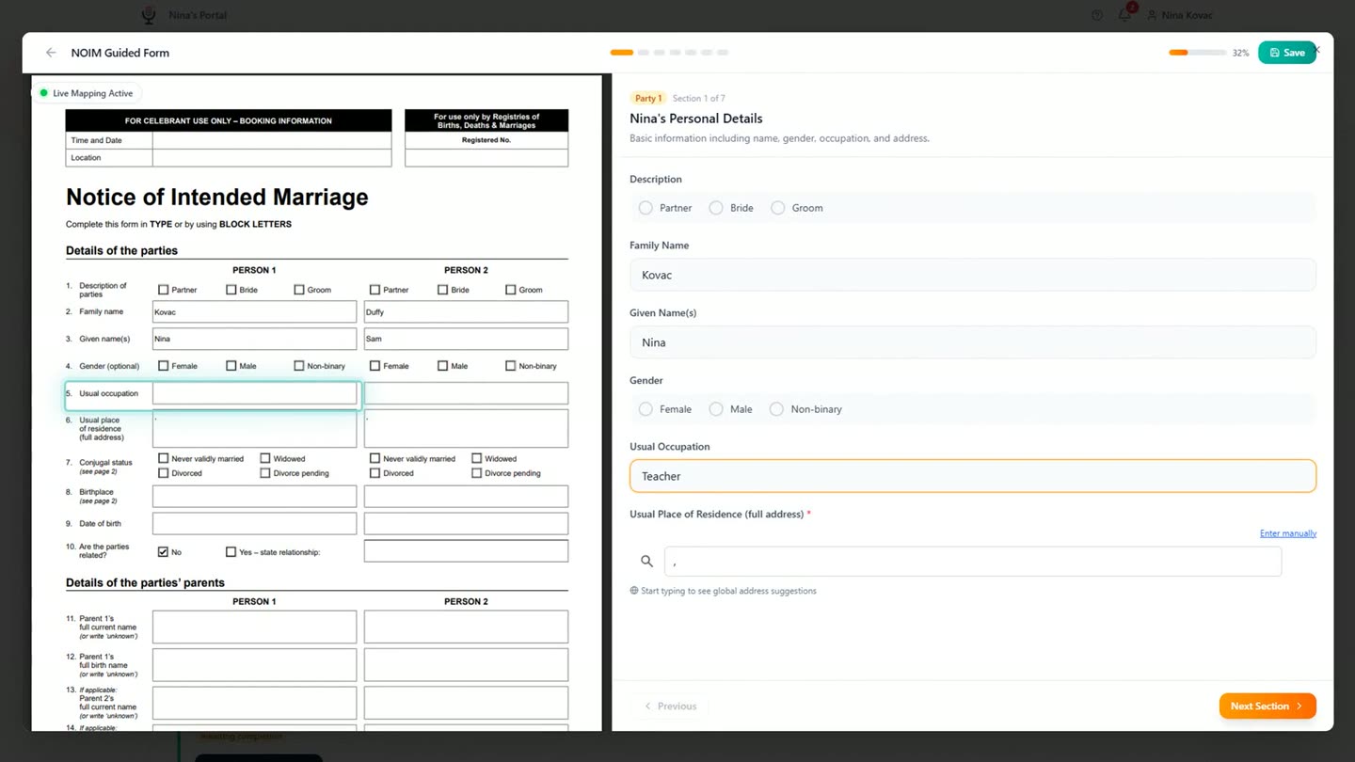Click the Previous button
Image resolution: width=1355 pixels, height=762 pixels.
670,706
